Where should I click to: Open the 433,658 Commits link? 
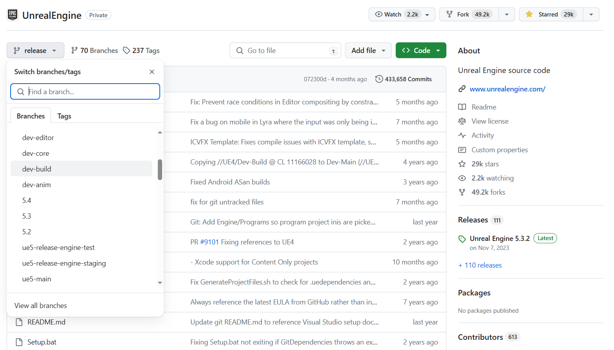click(404, 79)
